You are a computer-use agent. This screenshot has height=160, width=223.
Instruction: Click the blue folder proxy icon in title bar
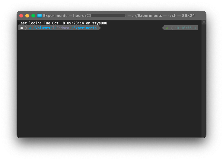click(40, 16)
